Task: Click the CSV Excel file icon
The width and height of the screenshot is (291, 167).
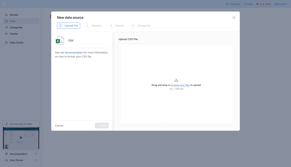Action: [x=60, y=40]
